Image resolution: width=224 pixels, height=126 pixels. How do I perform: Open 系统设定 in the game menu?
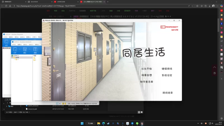coord(167,75)
